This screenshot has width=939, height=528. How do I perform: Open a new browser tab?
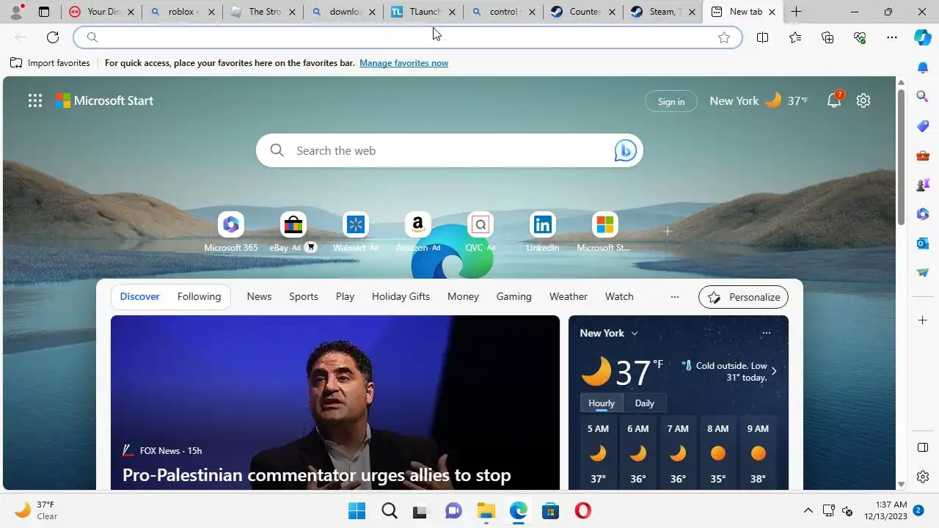[796, 12]
